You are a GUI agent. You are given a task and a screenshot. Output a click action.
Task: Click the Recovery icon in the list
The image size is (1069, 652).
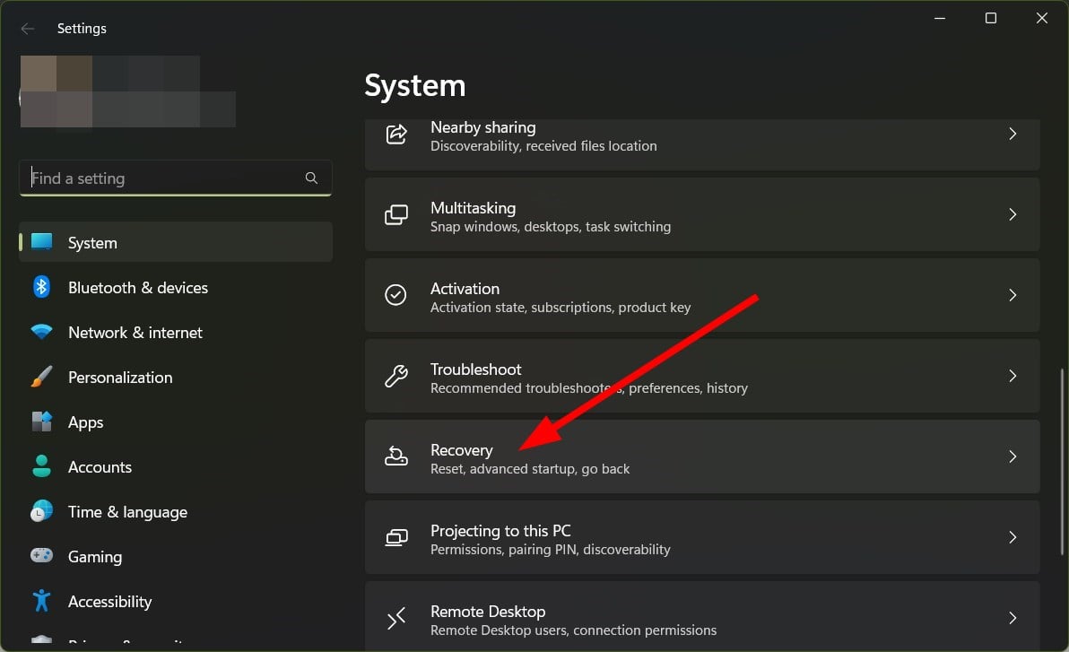point(395,456)
